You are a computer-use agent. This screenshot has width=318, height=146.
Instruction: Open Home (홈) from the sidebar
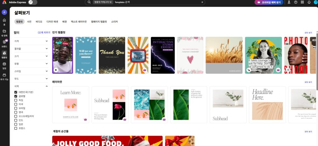tap(4, 21)
